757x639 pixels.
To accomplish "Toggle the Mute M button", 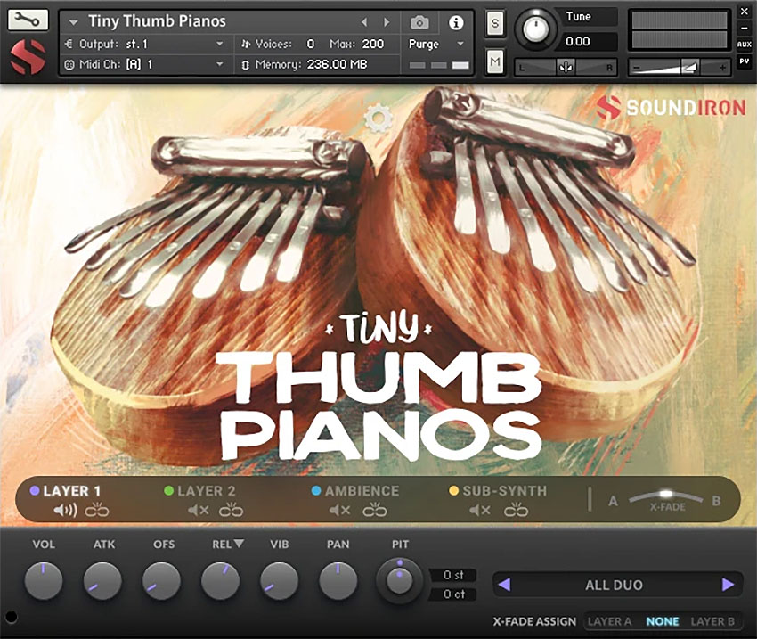I will (495, 61).
